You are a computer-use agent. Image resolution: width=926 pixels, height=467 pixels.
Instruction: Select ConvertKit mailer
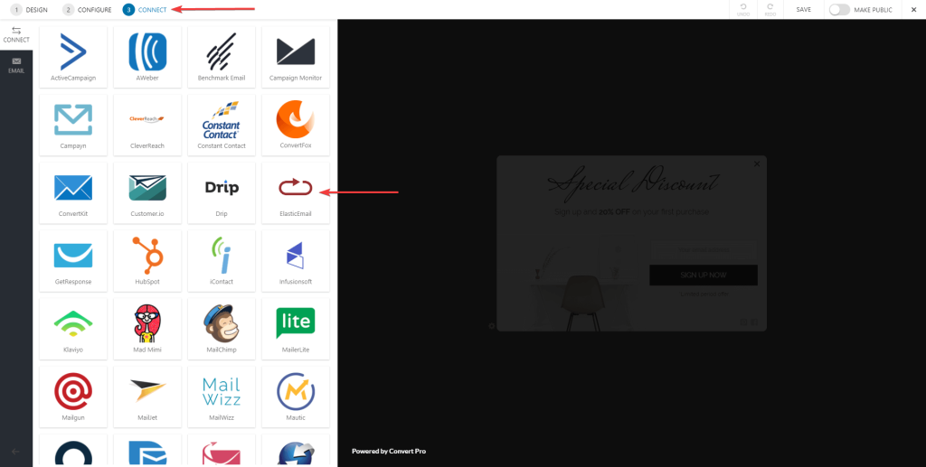73,192
